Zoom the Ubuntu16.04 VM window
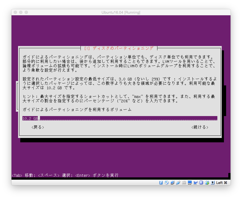Screen dimensions: 242x199 26,12
